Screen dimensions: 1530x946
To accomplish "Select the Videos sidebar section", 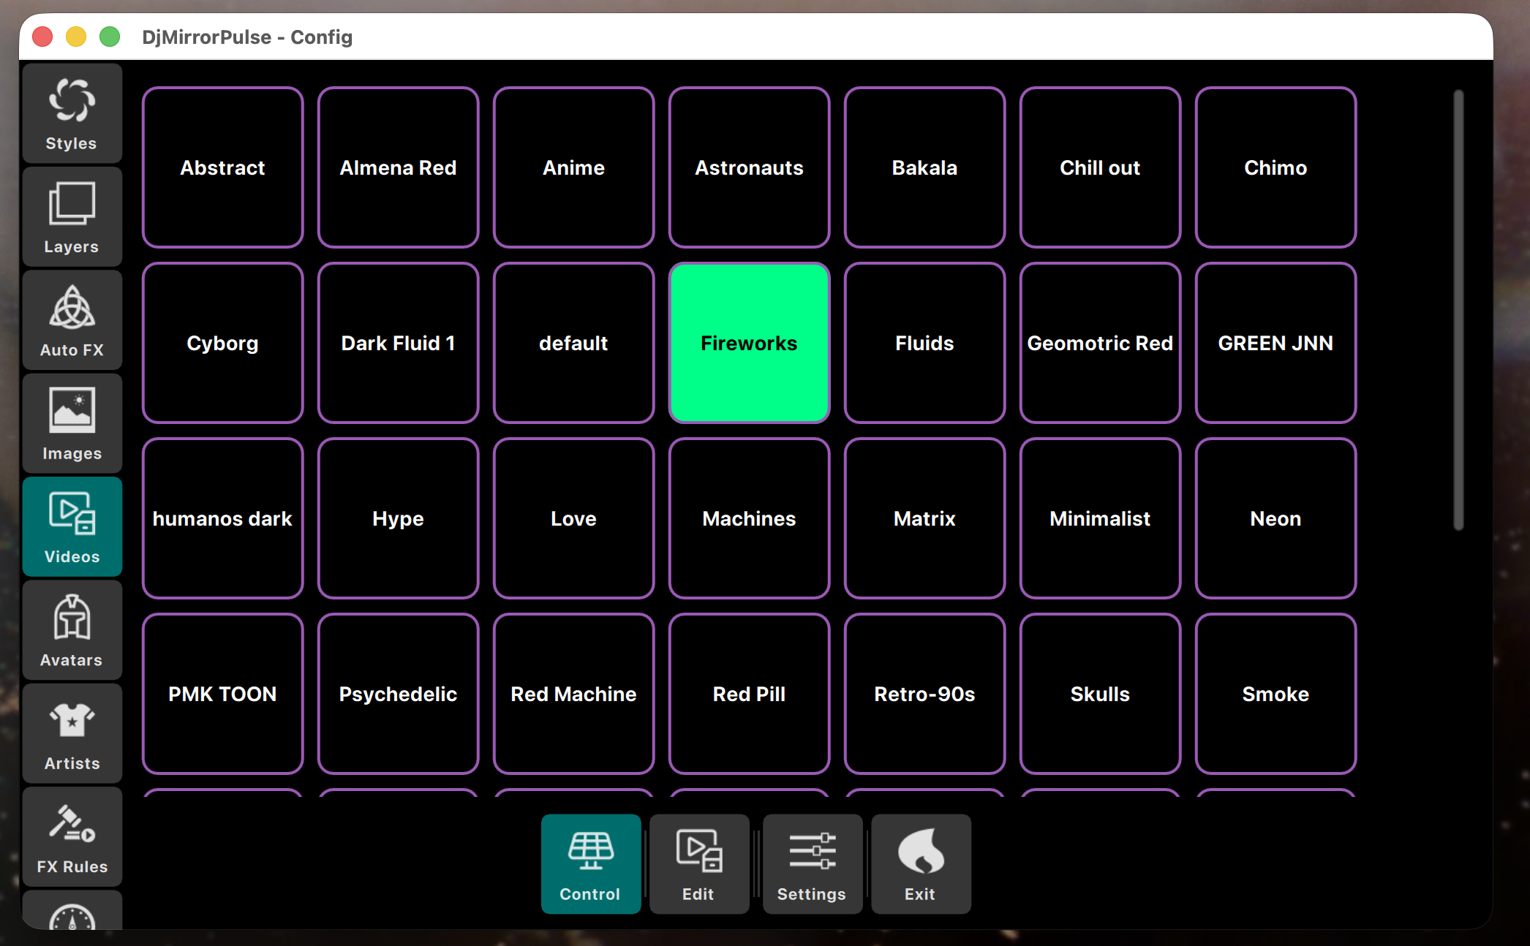I will click(x=72, y=527).
